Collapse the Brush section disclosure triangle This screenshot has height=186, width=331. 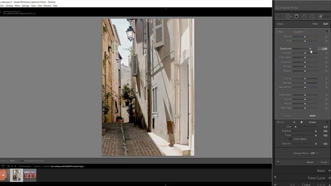click(327, 122)
